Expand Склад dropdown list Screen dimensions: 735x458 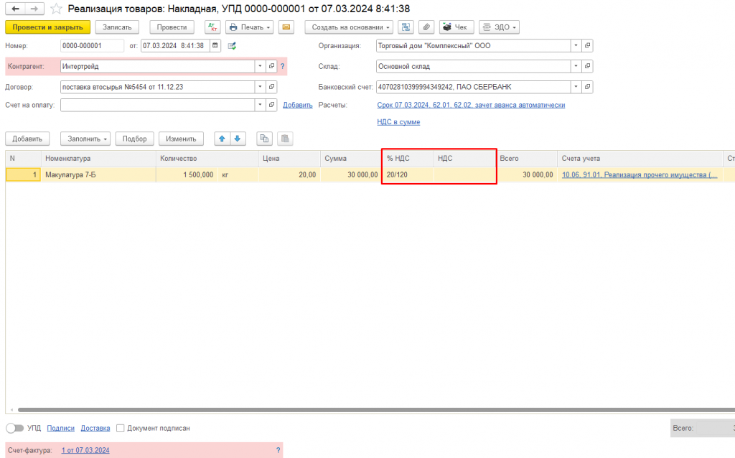click(x=576, y=66)
